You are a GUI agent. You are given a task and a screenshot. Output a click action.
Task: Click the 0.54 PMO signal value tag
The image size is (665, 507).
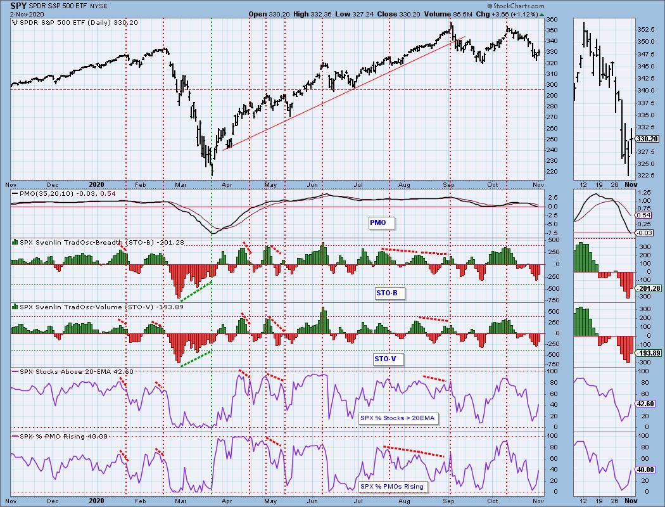pyautogui.click(x=644, y=215)
